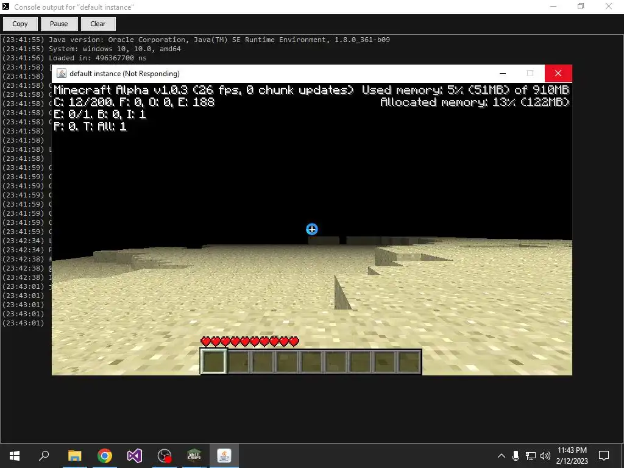624x468 pixels.
Task: Minimize the default instance game window
Action: (x=503, y=73)
